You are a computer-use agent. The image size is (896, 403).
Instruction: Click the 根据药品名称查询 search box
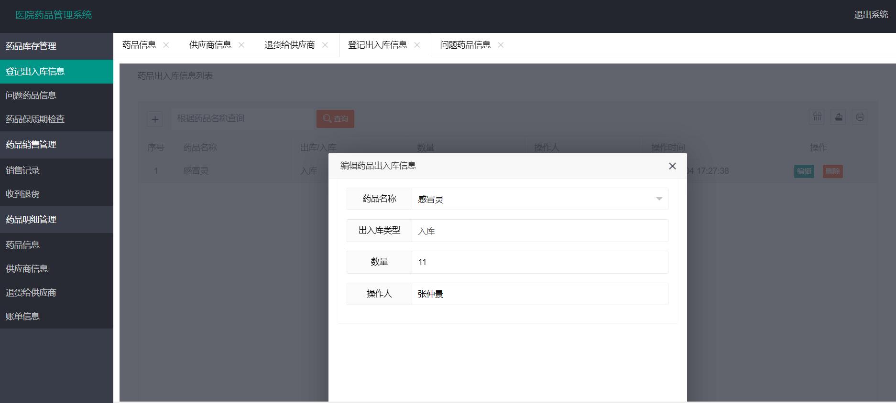click(242, 118)
